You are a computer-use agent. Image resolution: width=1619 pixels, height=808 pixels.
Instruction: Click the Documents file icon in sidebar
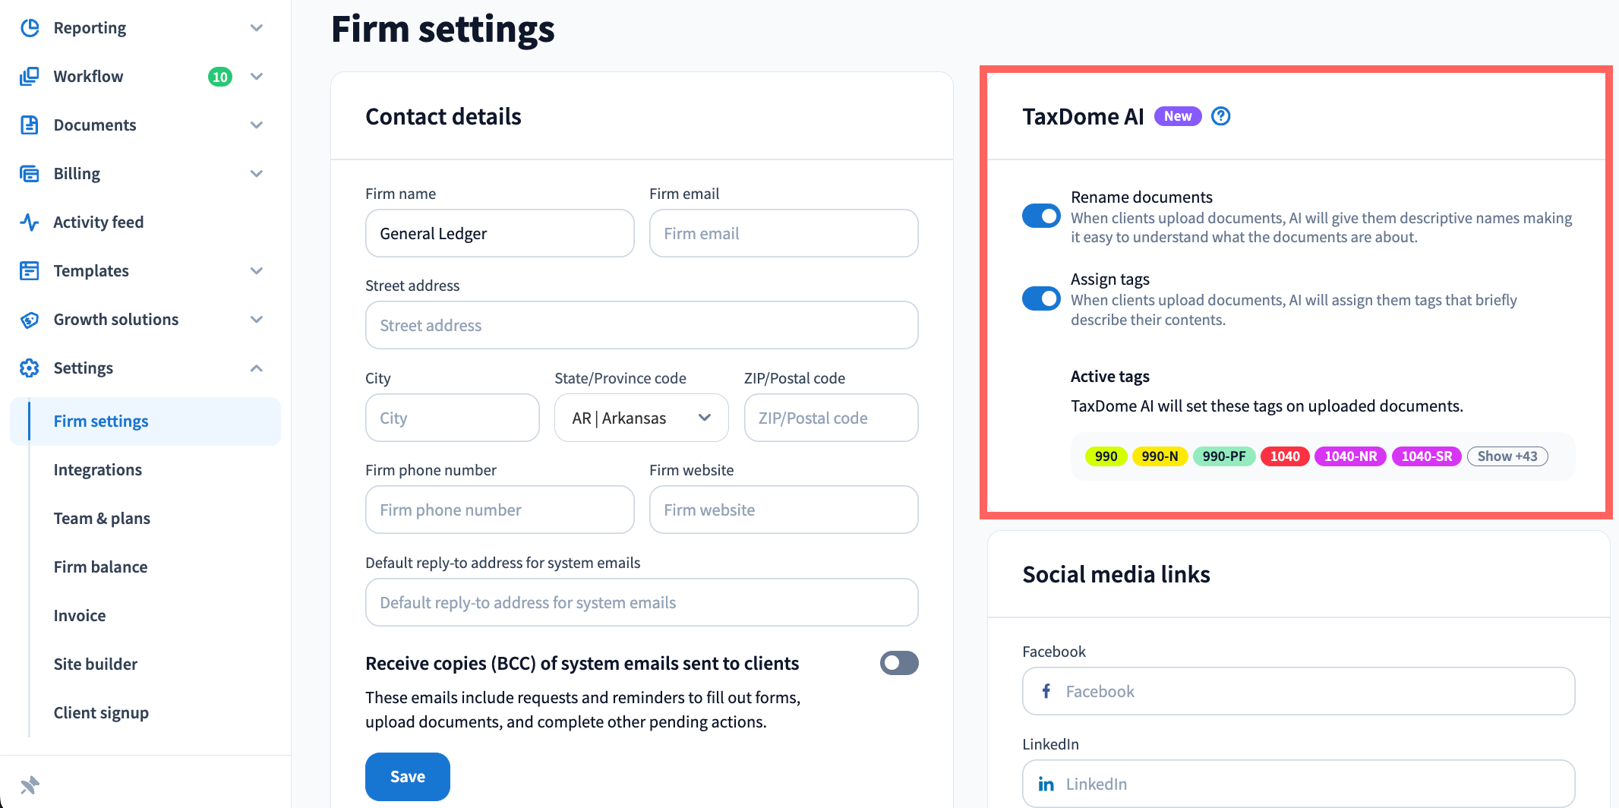click(x=30, y=125)
